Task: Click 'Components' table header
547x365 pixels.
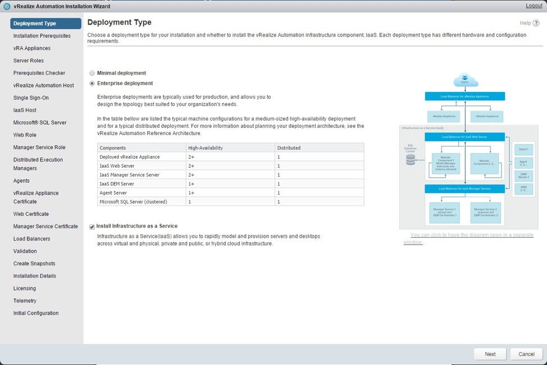Action: 142,147
